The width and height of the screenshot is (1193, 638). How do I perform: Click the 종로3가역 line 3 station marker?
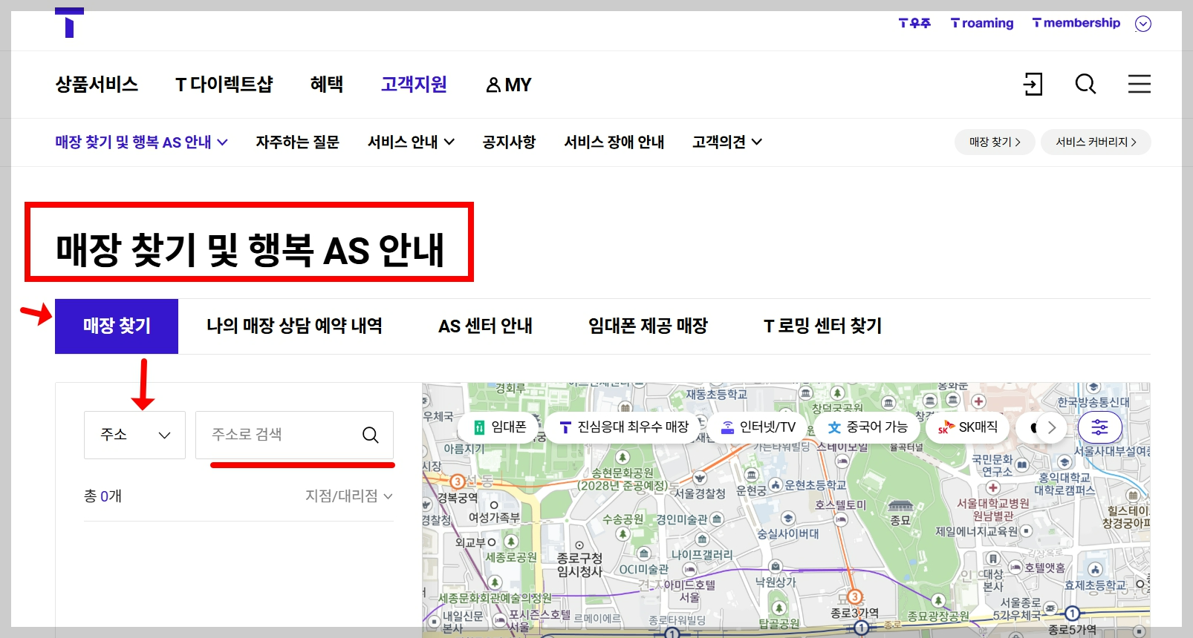(854, 597)
